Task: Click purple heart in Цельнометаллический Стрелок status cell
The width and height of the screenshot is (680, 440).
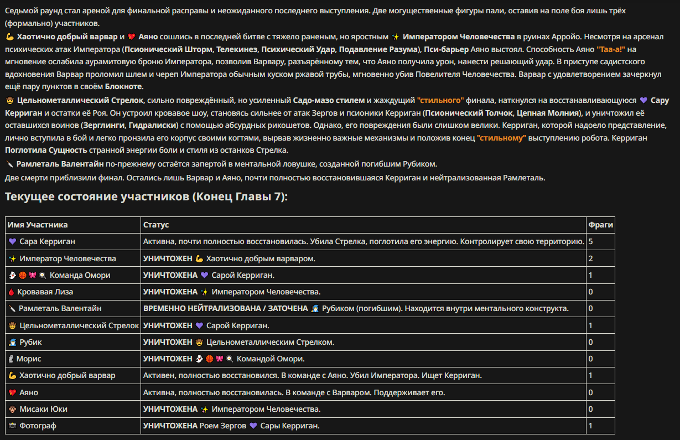Action: pos(200,325)
